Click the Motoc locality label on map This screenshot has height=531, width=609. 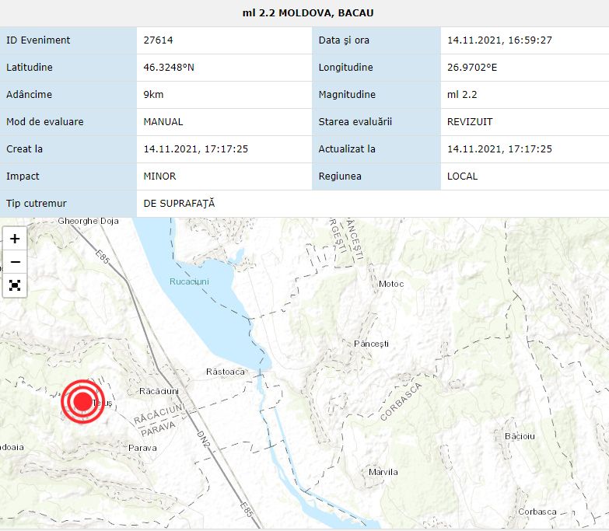point(391,284)
